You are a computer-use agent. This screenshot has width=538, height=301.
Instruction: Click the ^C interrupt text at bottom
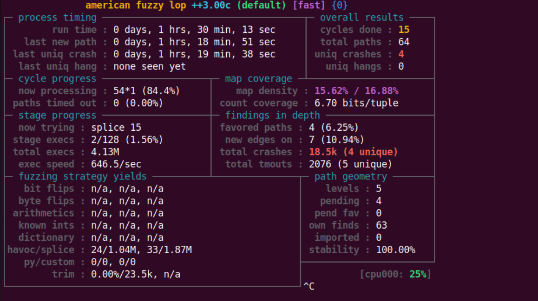[309, 286]
